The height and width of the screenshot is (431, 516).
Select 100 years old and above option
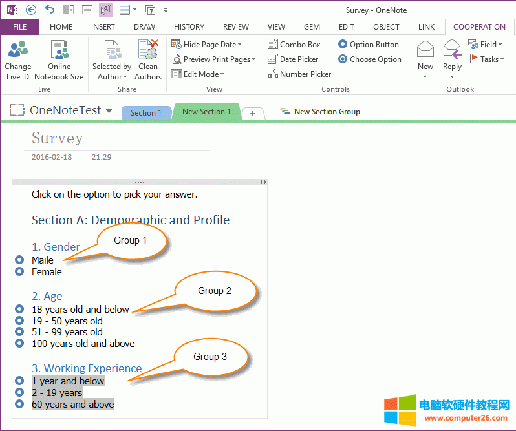(20, 343)
